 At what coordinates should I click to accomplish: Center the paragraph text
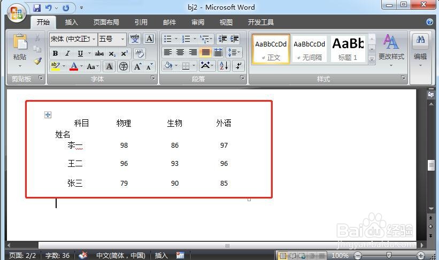click(180, 52)
